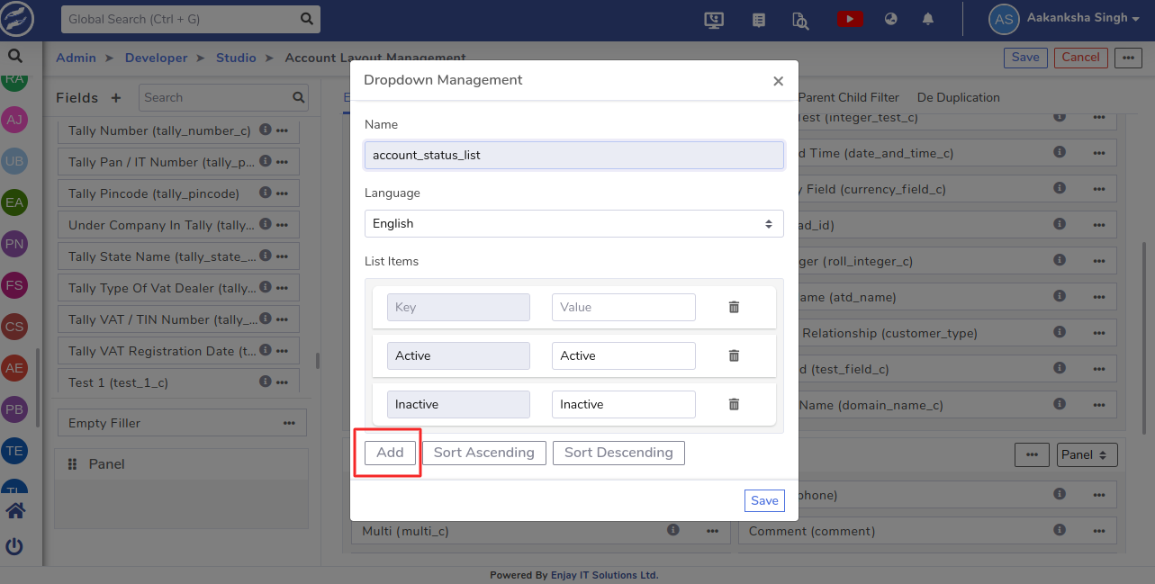The image size is (1155, 584).
Task: Click the Global Search magnifier icon
Action: pos(306,18)
